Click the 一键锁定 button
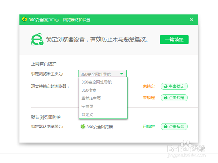The width and height of the screenshot is (218, 163). 174,40
